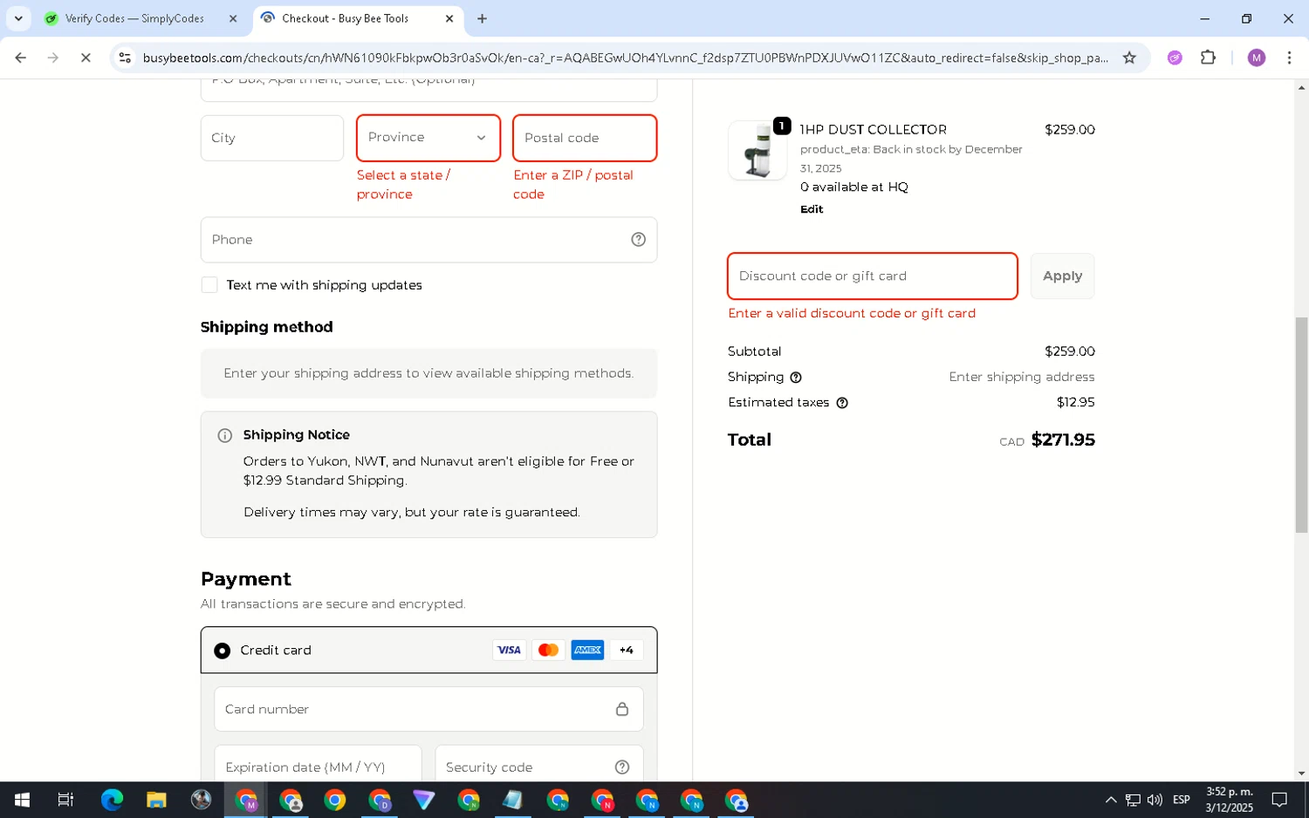Show the +4 more payment cards badge
The width and height of the screenshot is (1309, 818).
pos(627,650)
